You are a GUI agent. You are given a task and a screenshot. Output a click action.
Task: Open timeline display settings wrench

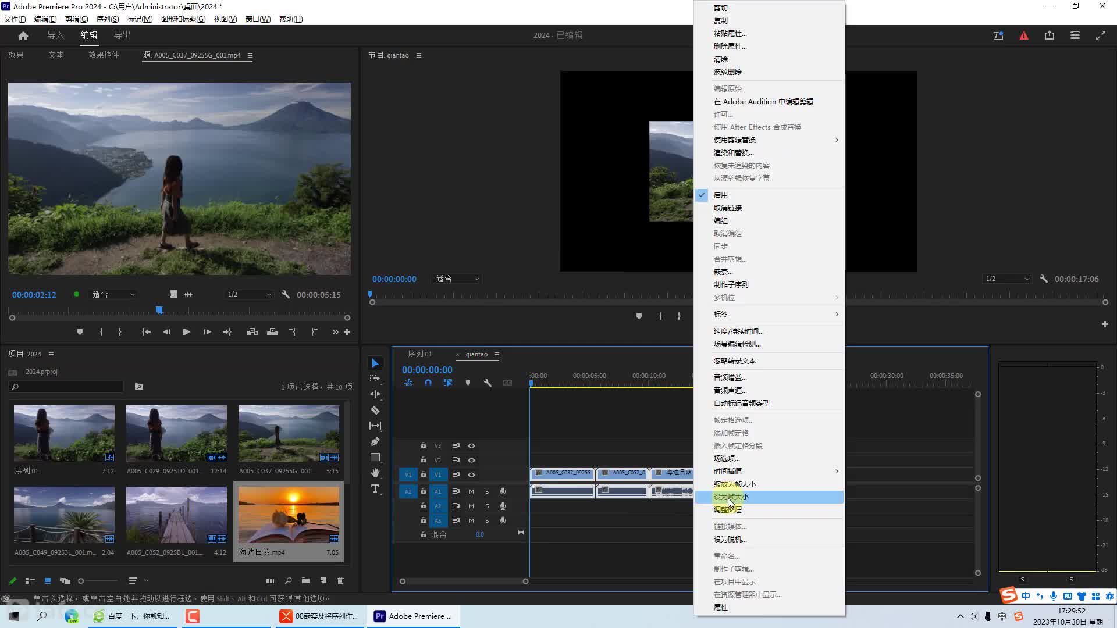(488, 383)
